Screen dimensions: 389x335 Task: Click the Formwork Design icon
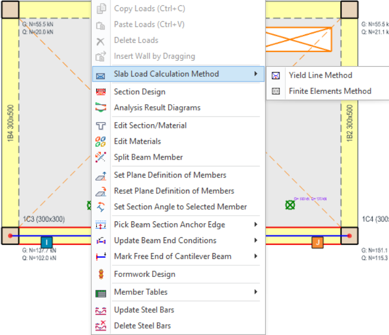(x=100, y=274)
